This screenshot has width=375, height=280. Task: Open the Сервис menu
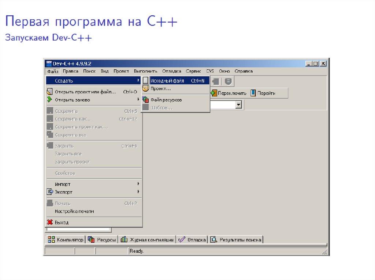193,71
